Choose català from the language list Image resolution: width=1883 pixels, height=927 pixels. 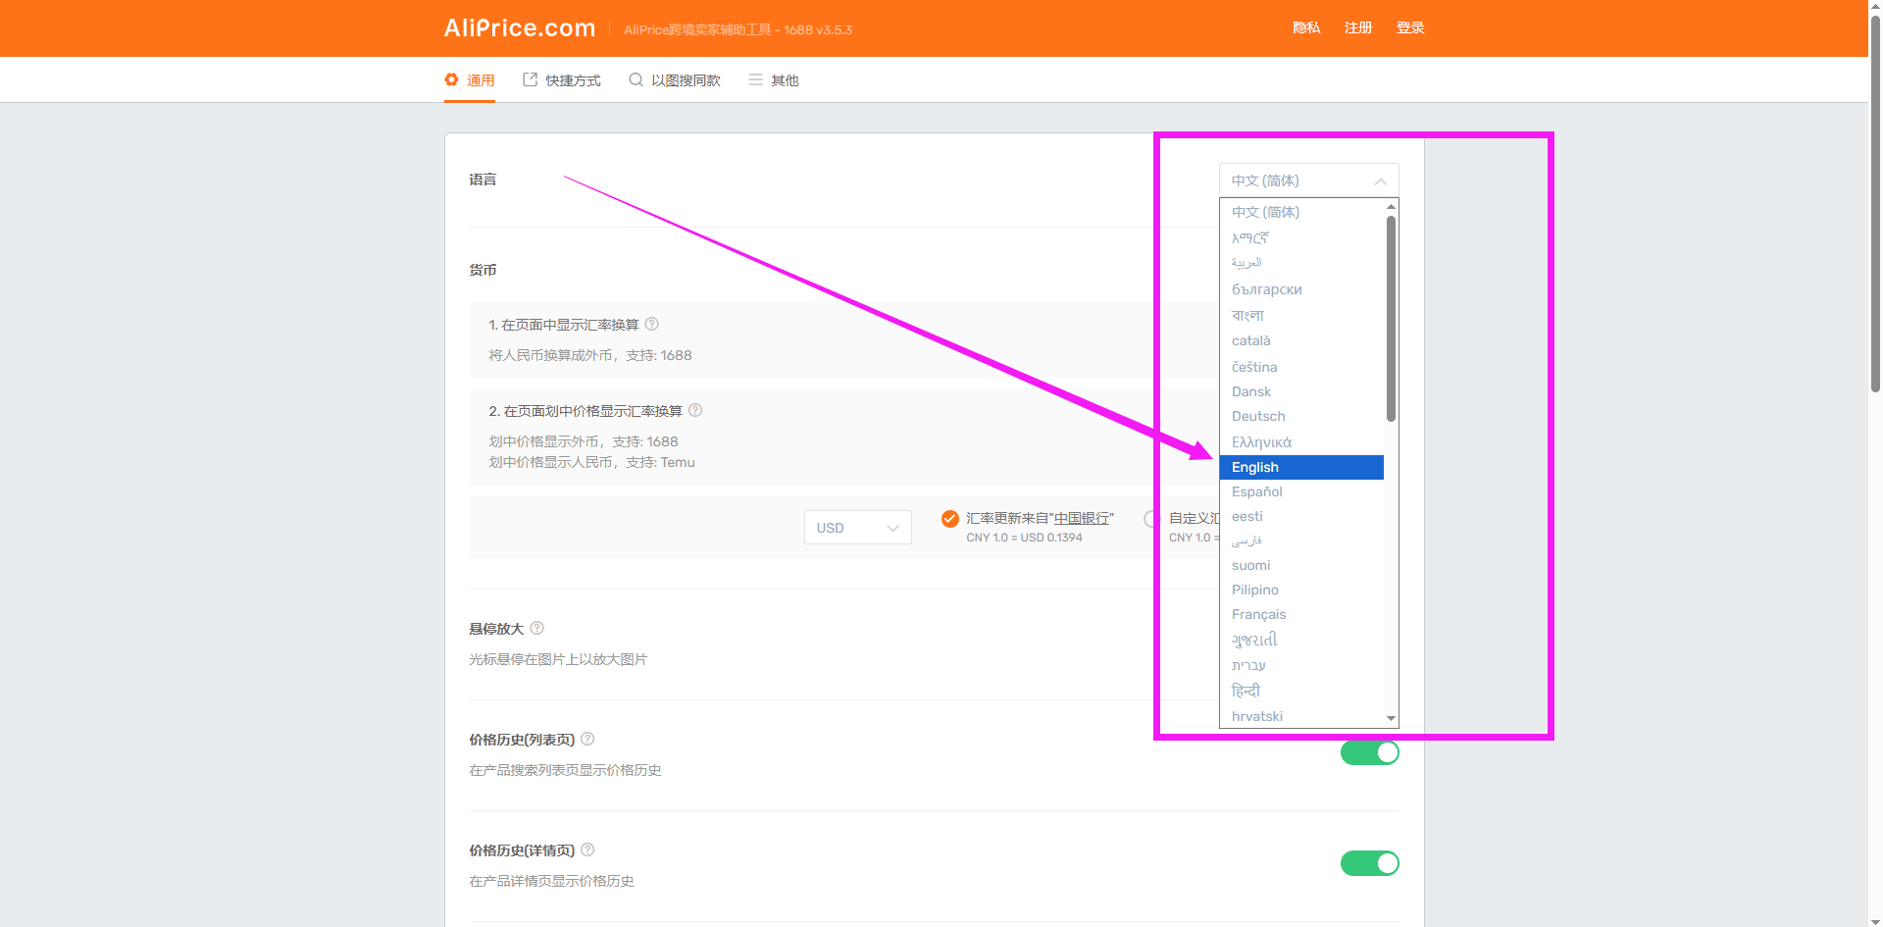pos(1301,340)
